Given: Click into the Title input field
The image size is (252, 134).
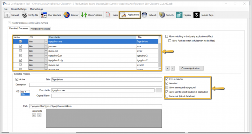Looking at the screenshot, I should tap(107, 80).
